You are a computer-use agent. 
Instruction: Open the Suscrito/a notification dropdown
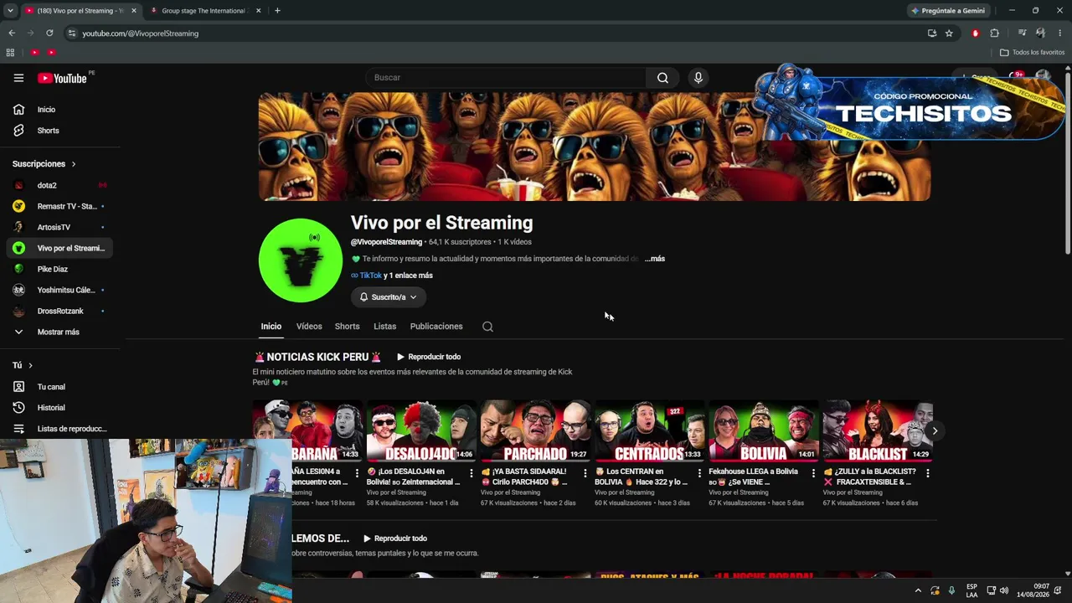(389, 297)
